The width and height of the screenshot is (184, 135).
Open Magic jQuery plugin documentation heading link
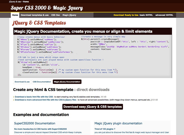118,123
